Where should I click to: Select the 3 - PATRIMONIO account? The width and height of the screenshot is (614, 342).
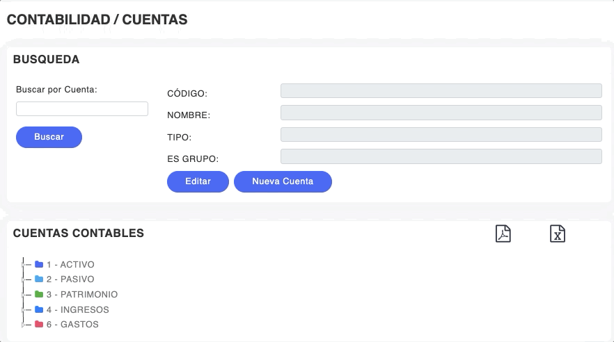point(82,295)
